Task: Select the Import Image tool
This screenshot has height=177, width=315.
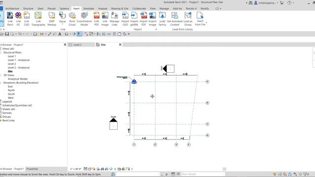Action: coord(153,19)
